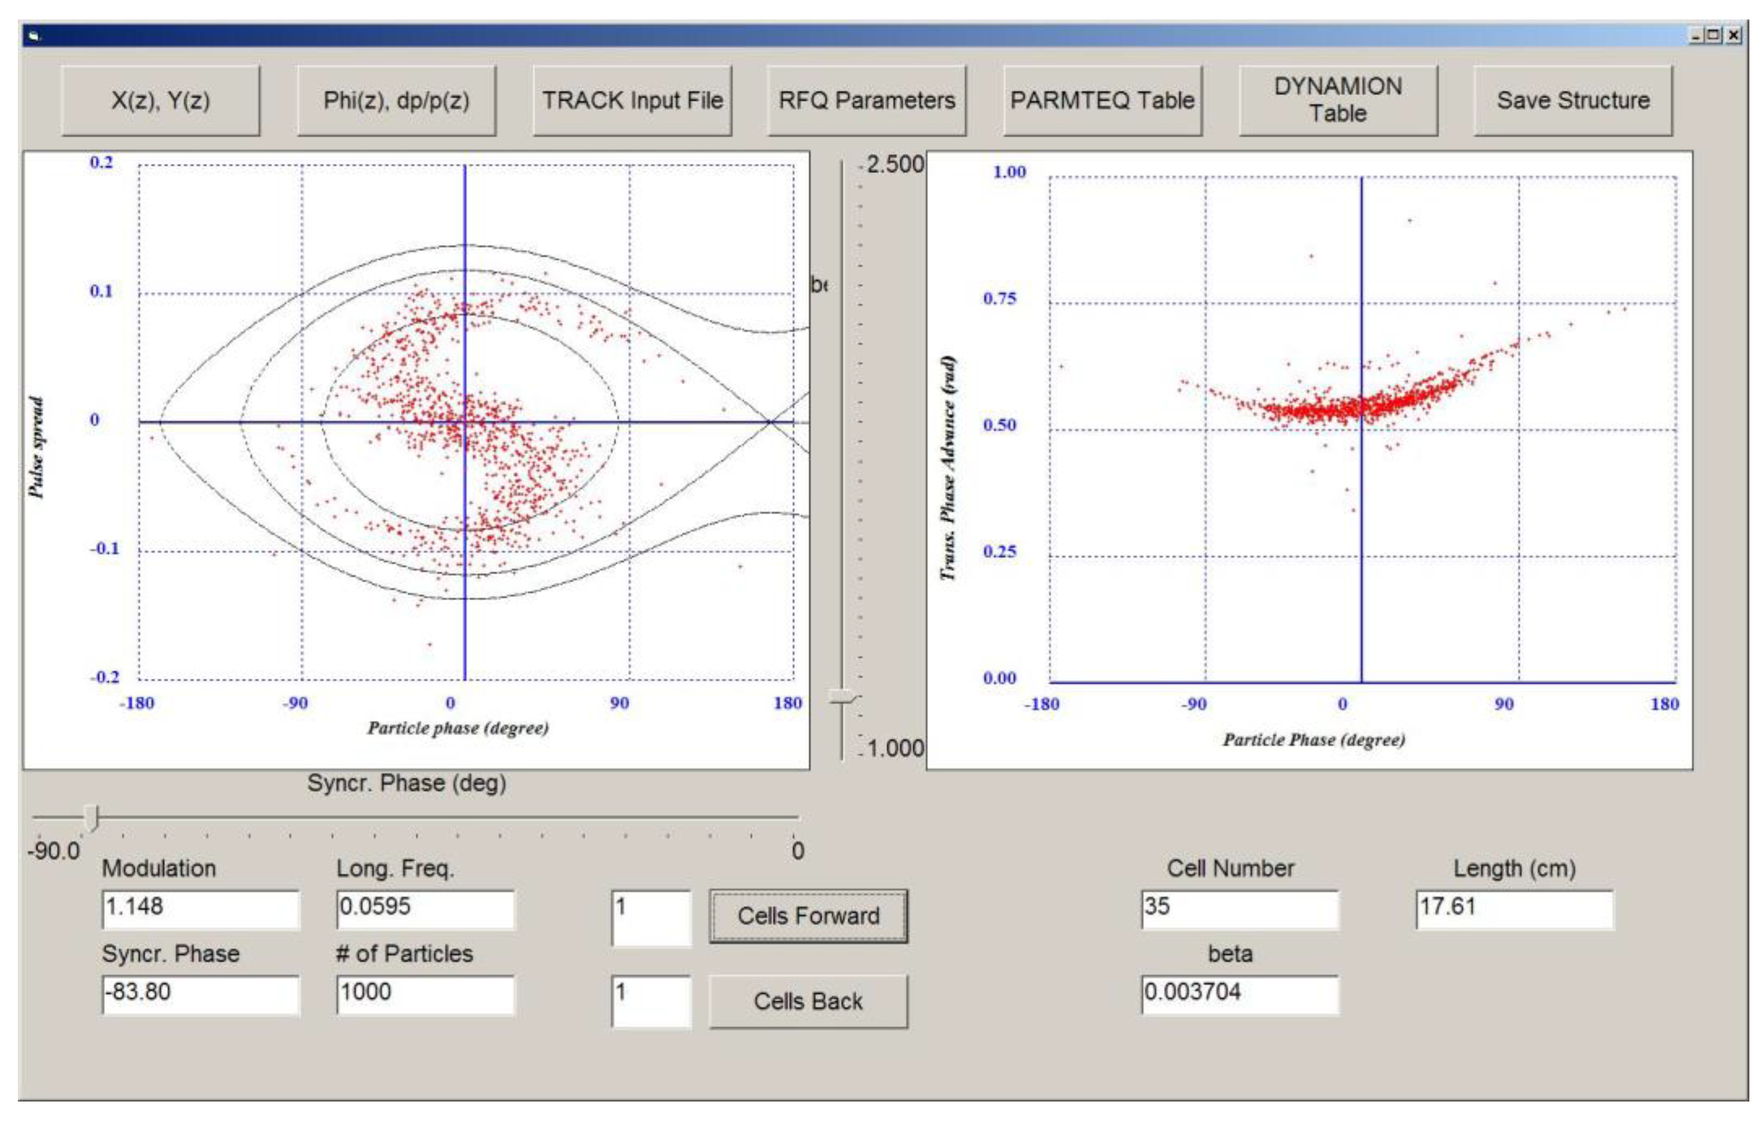Viewport: 1764px width, 1121px height.
Task: Open the DYNAMION Table
Action: tap(1338, 101)
